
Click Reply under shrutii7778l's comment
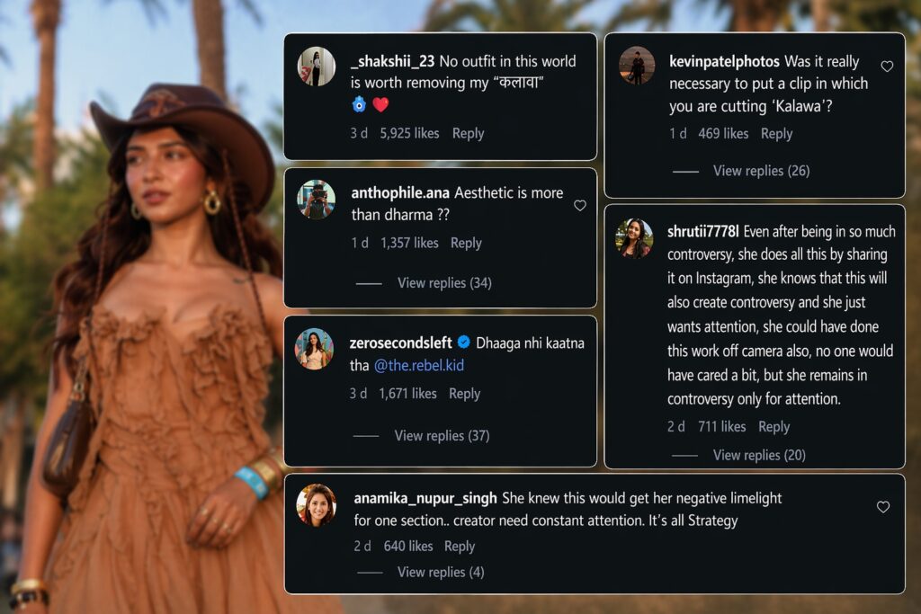773,427
